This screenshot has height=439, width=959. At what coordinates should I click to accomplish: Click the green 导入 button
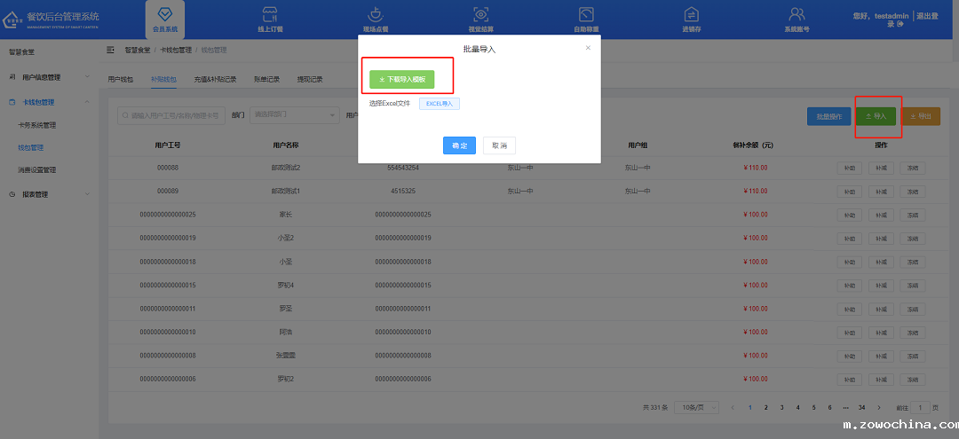876,116
